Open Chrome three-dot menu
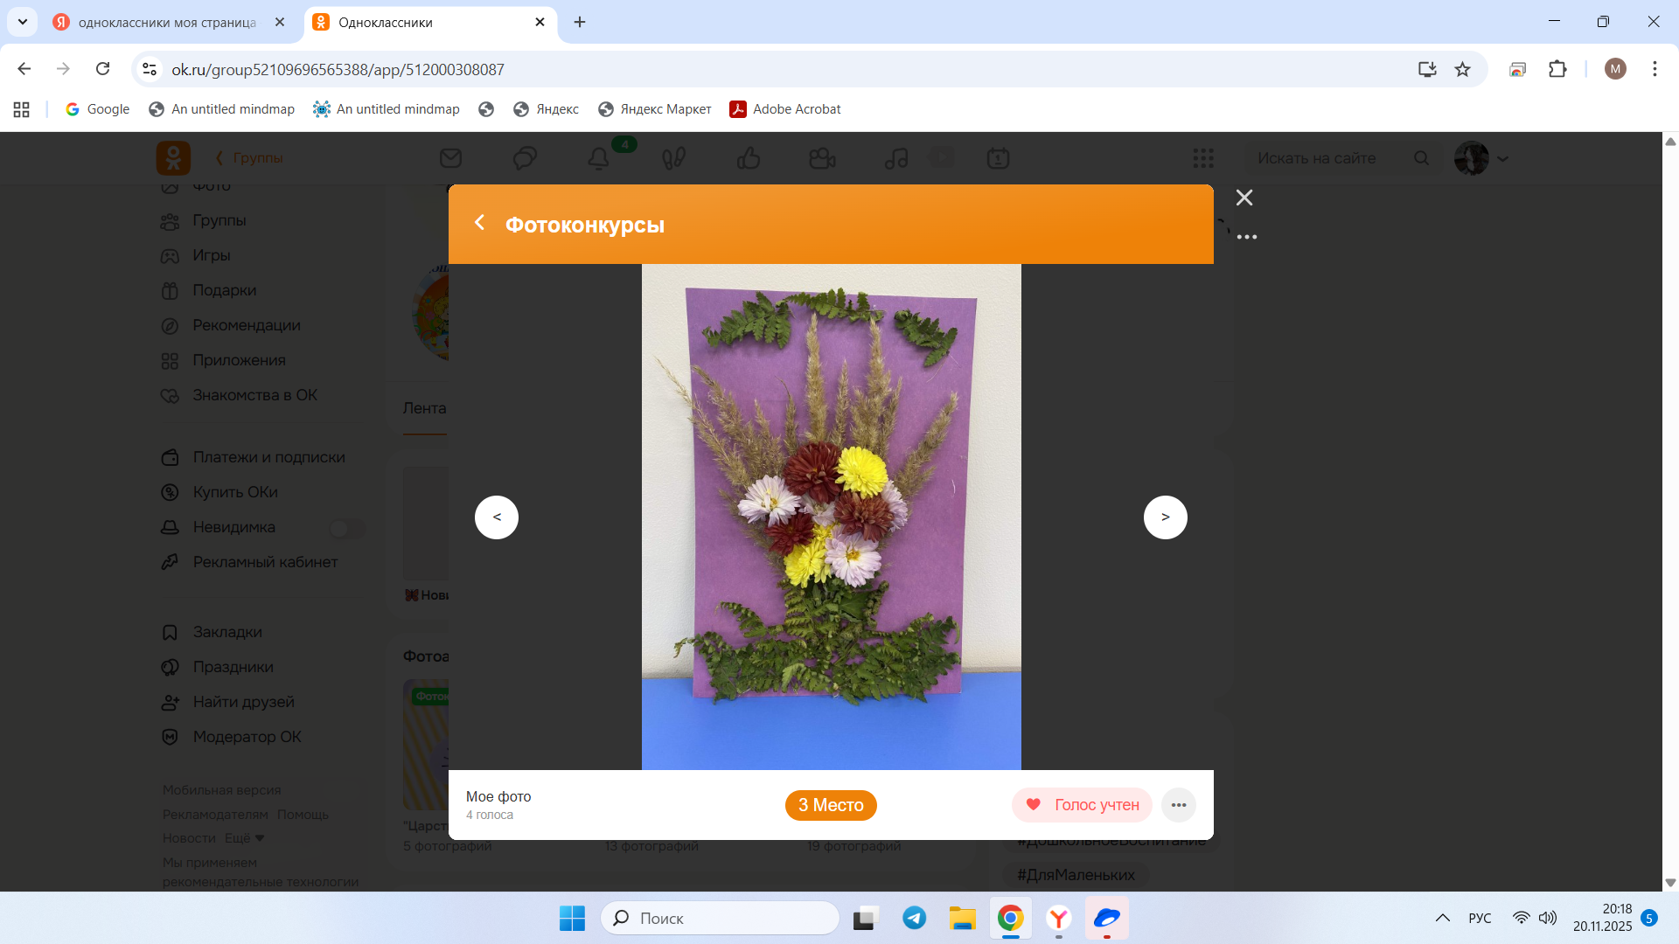1679x944 pixels. pyautogui.click(x=1655, y=69)
